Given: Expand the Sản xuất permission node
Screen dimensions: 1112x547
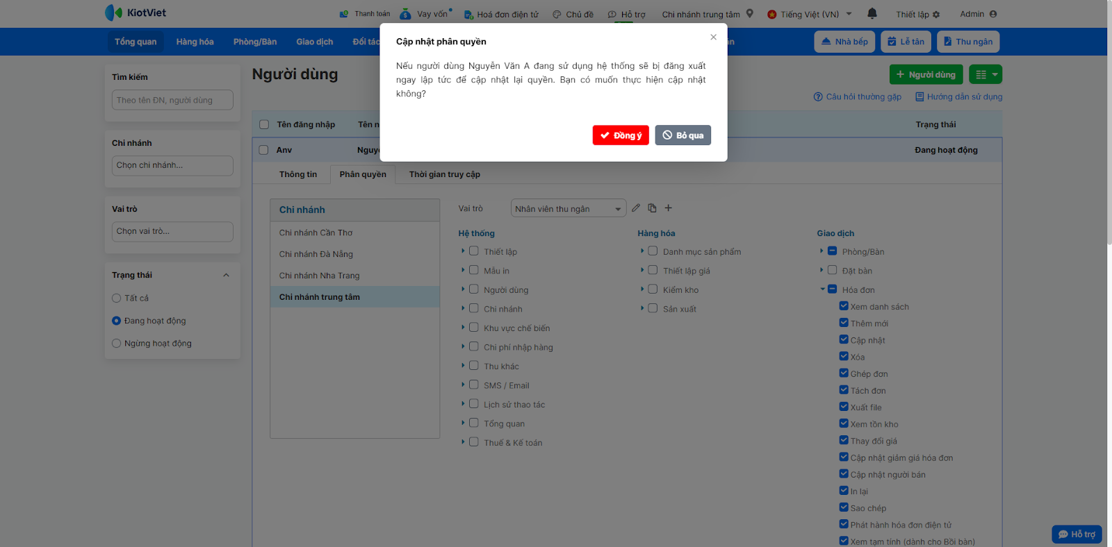Looking at the screenshot, I should click(x=642, y=308).
